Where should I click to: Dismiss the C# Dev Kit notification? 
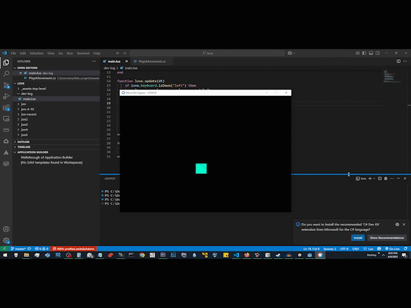tap(404, 225)
